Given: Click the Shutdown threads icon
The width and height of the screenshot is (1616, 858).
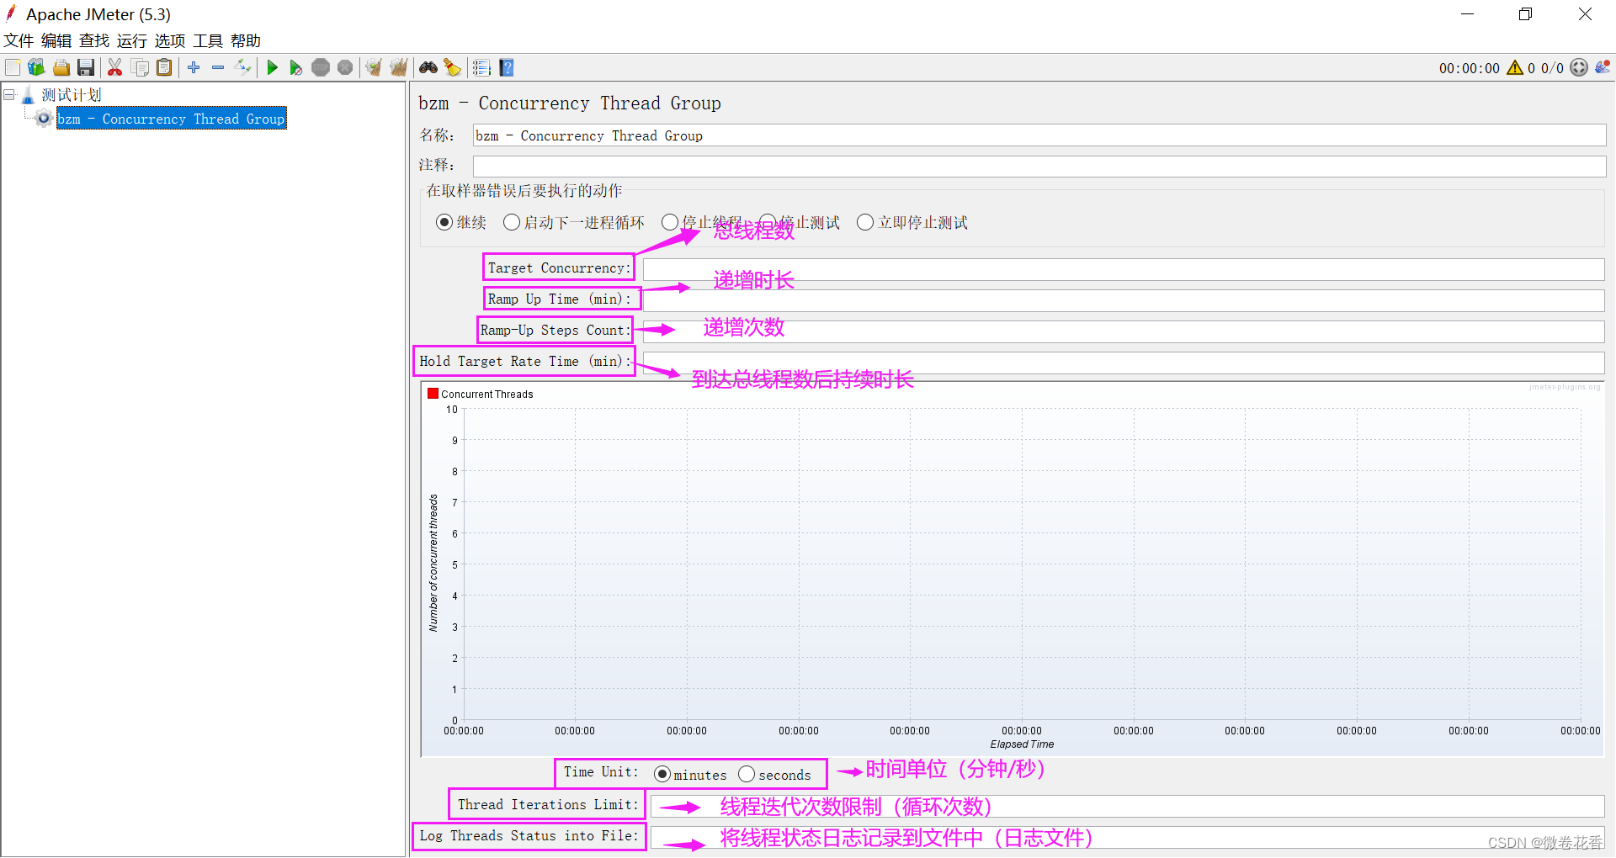Looking at the screenshot, I should [x=345, y=67].
